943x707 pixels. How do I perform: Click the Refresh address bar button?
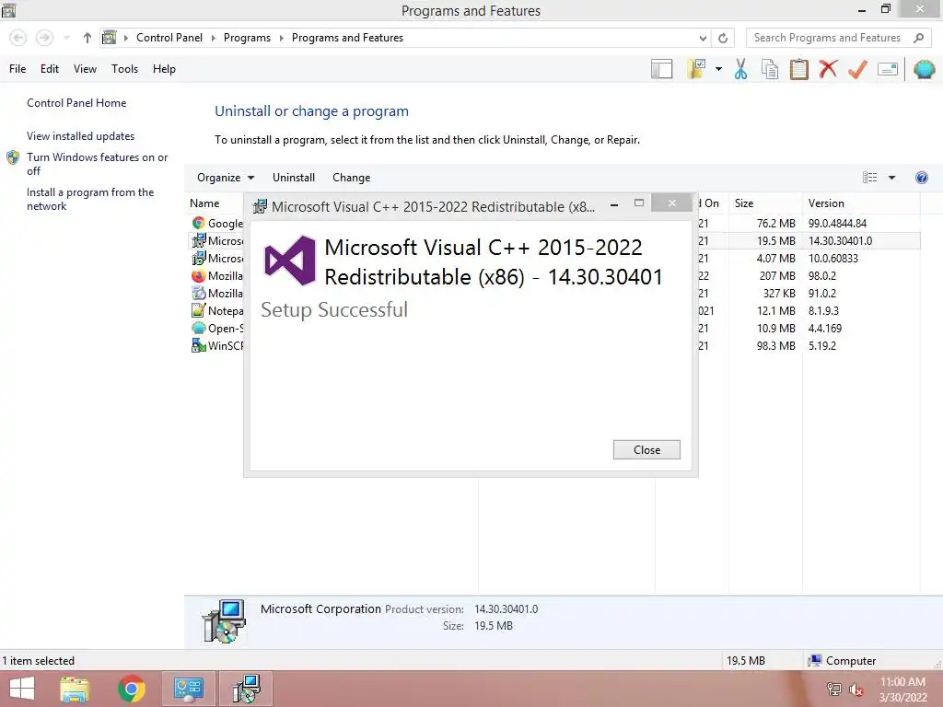[723, 38]
